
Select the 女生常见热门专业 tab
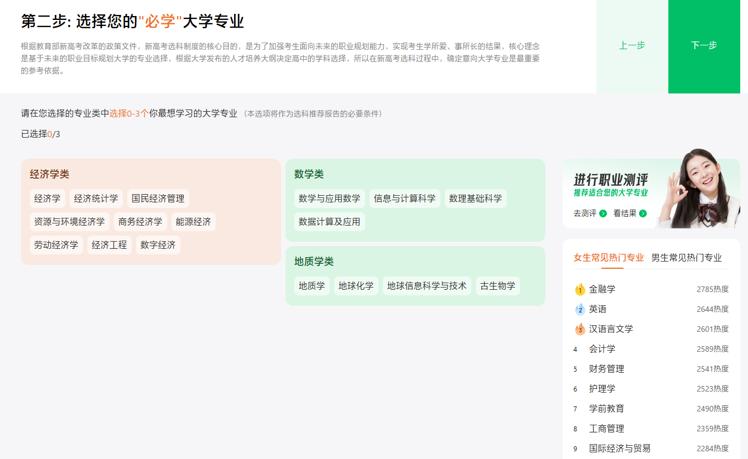(x=608, y=257)
